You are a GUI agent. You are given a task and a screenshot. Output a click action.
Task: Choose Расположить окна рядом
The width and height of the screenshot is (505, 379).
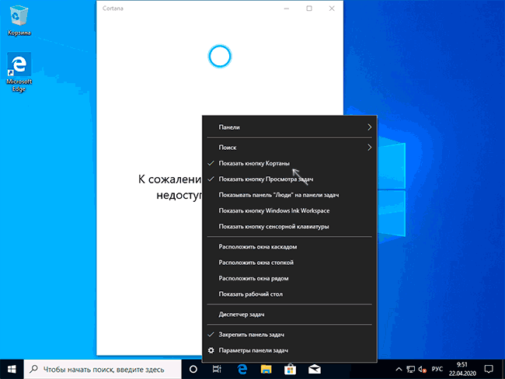(289, 278)
